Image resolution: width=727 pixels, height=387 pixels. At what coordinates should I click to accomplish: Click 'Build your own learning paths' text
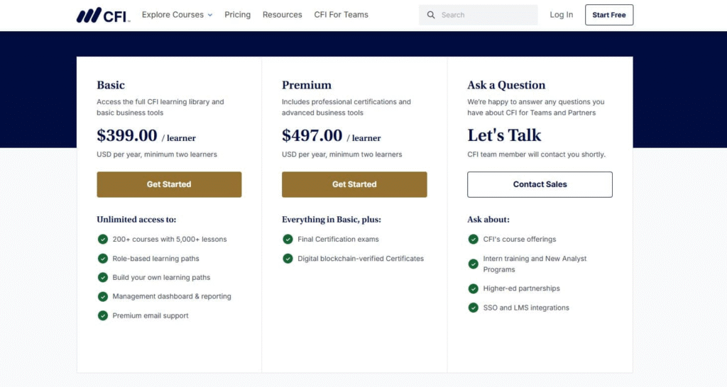(161, 277)
